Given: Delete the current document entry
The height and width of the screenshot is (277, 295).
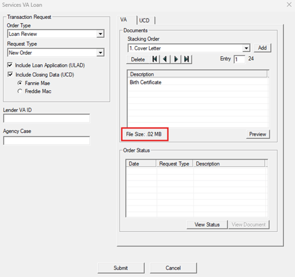Looking at the screenshot, I should click(x=138, y=60).
